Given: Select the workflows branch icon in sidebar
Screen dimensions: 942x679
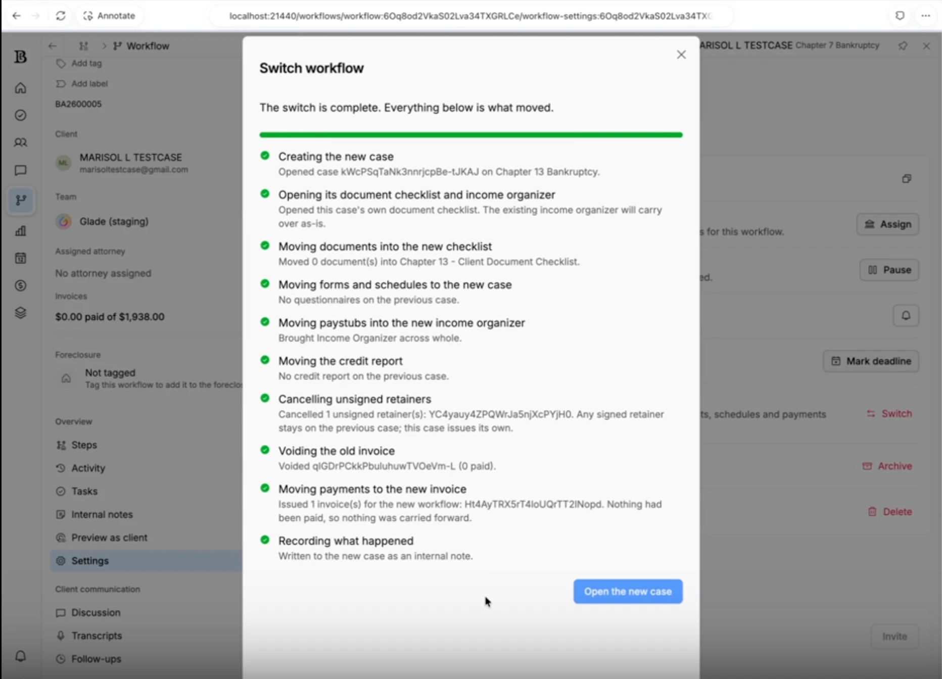Looking at the screenshot, I should click(21, 200).
